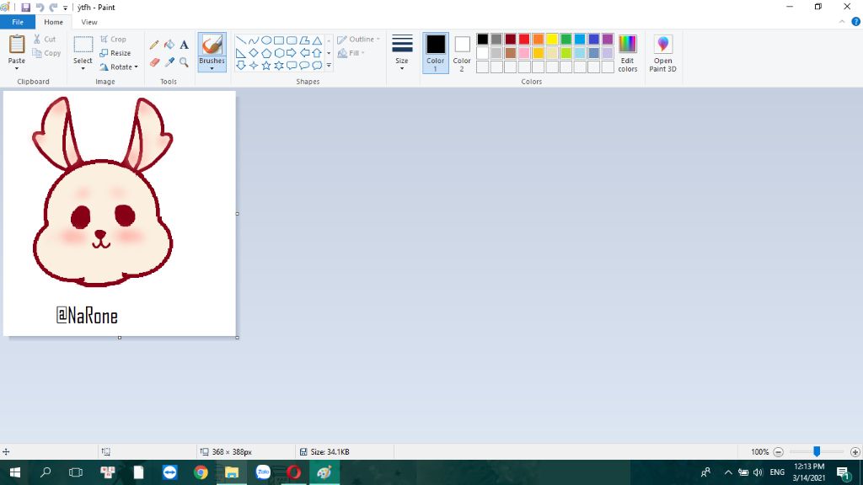Click the Cut button
Viewport: 863px width, 485px height.
pyautogui.click(x=45, y=39)
